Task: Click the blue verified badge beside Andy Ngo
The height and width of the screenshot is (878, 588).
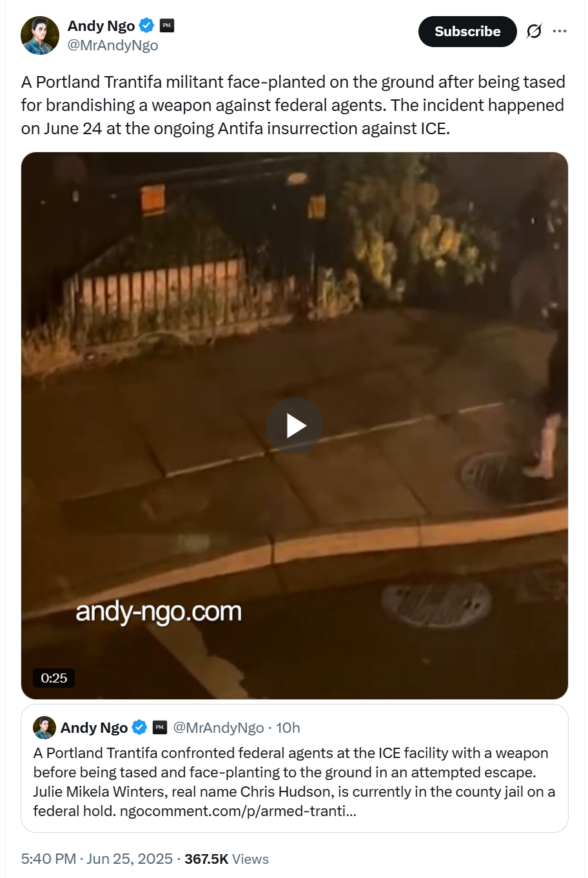Action: (147, 26)
